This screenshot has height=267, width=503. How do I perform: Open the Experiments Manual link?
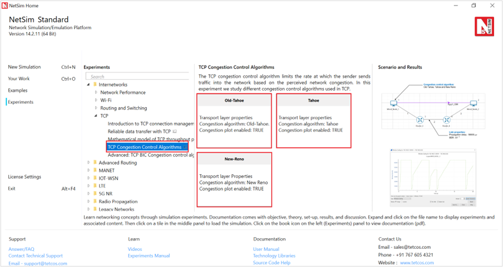(149, 256)
